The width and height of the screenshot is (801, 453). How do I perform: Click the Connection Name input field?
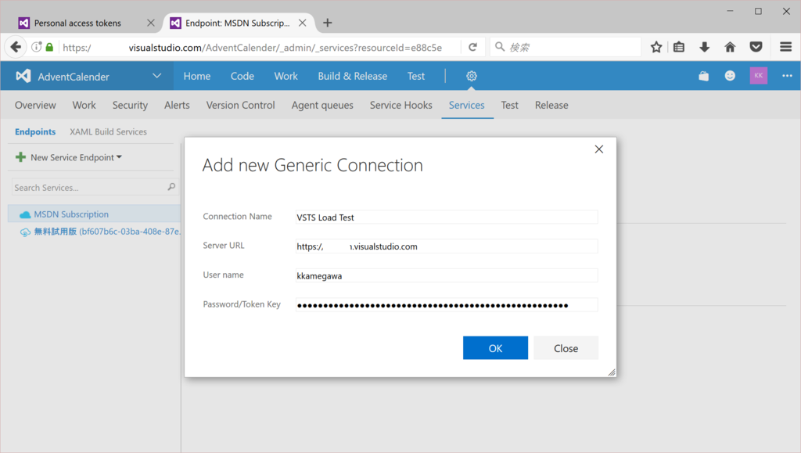point(446,217)
